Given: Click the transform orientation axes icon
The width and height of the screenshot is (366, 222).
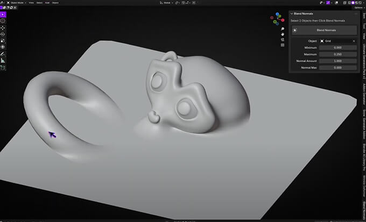Looking at the screenshot, I should (x=161, y=3).
